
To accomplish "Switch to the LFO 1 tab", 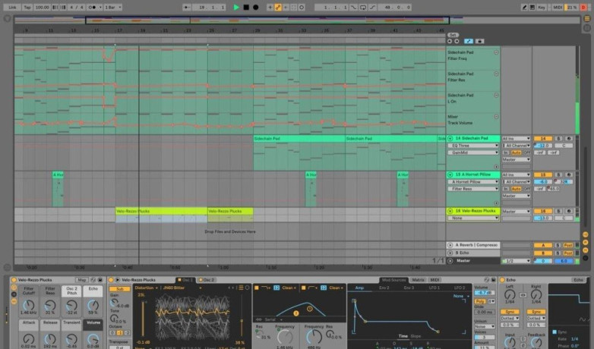I will [x=434, y=288].
